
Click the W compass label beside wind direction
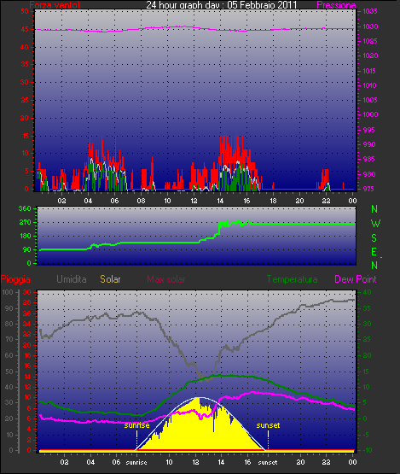(375, 224)
